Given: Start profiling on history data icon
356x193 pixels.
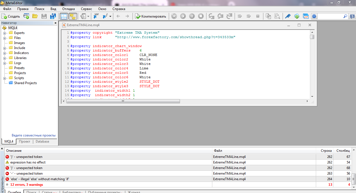Looking at the screenshot, I should (249, 16).
